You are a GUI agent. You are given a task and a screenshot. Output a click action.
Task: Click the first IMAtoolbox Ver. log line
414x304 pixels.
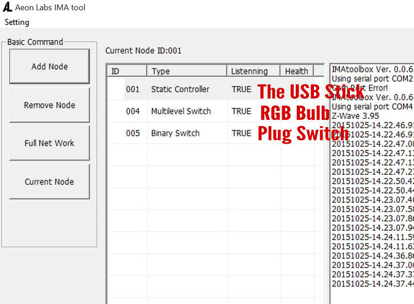(x=373, y=69)
